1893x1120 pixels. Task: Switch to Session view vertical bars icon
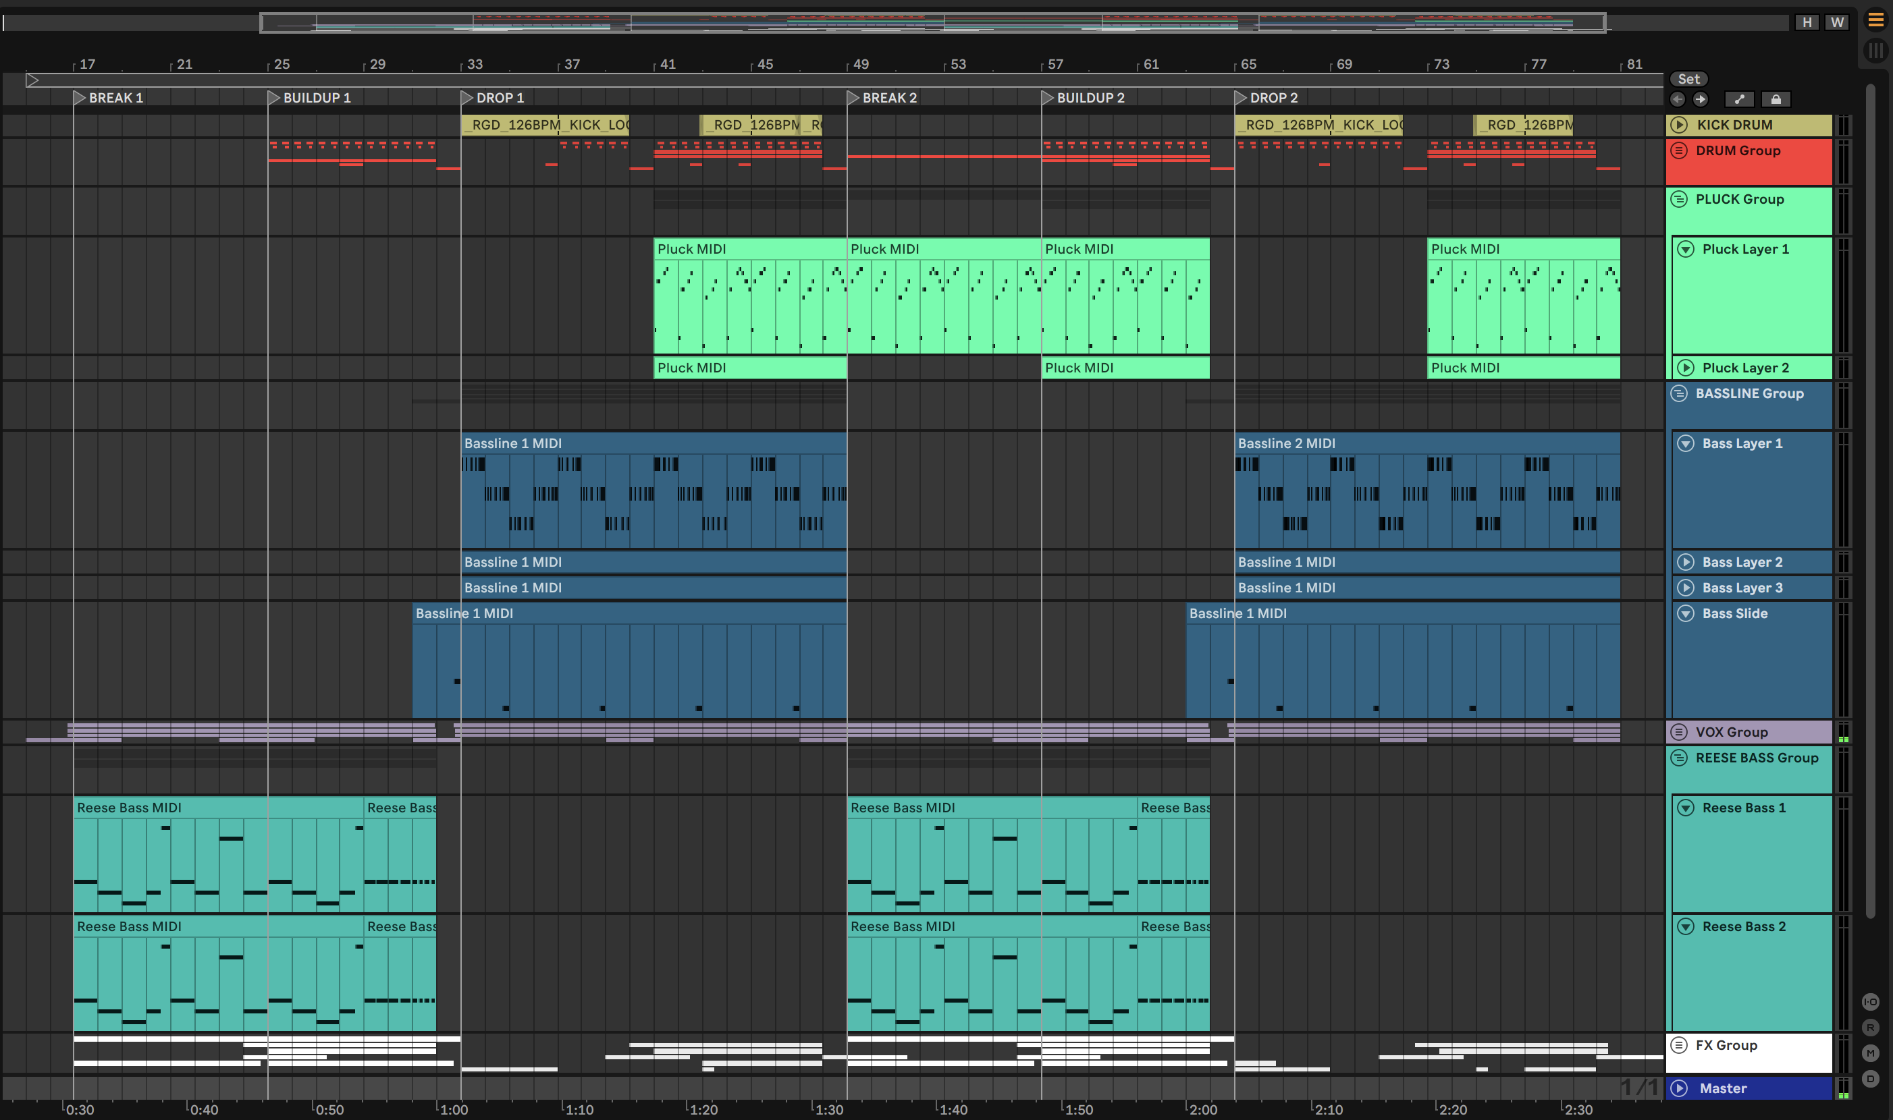pyautogui.click(x=1875, y=51)
